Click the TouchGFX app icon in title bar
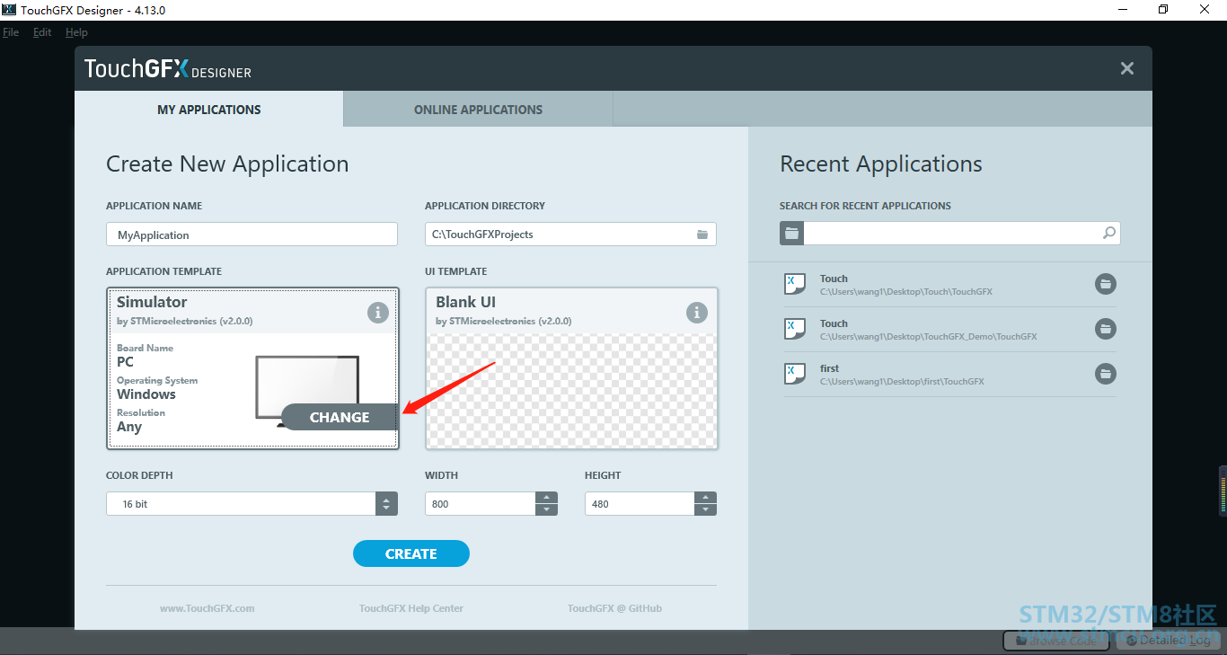 point(9,10)
